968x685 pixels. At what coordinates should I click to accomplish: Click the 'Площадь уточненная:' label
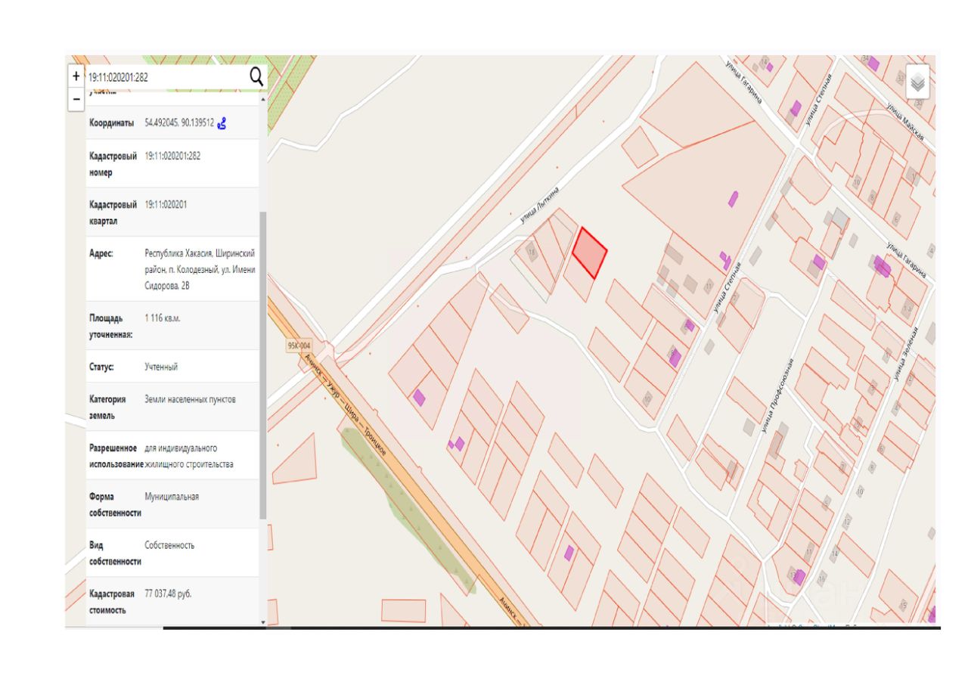coord(111,326)
